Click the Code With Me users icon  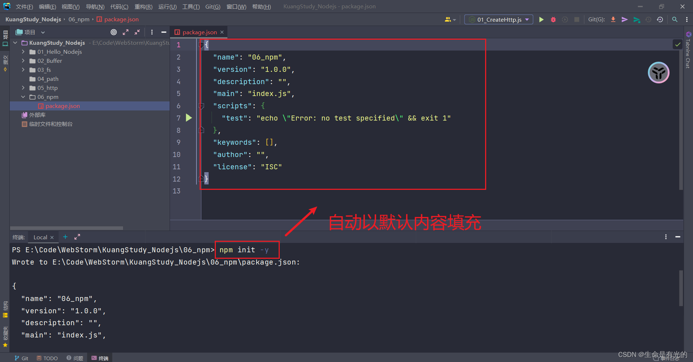tap(450, 19)
